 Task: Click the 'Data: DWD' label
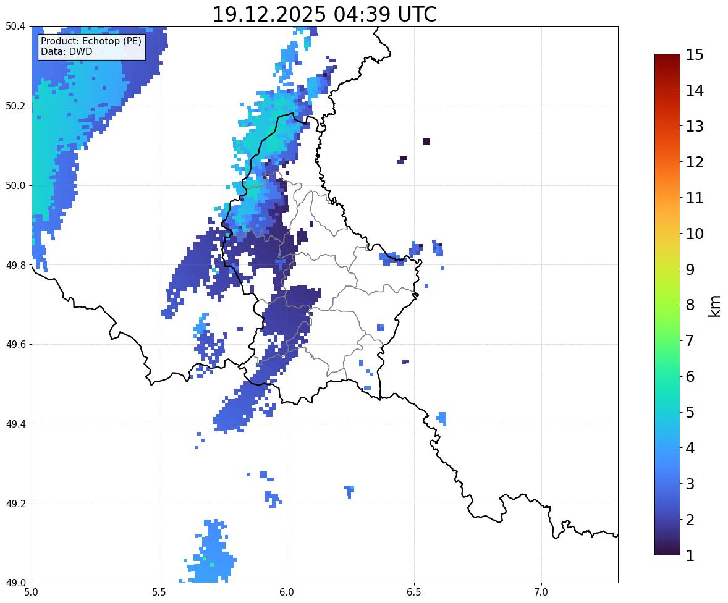click(66, 51)
